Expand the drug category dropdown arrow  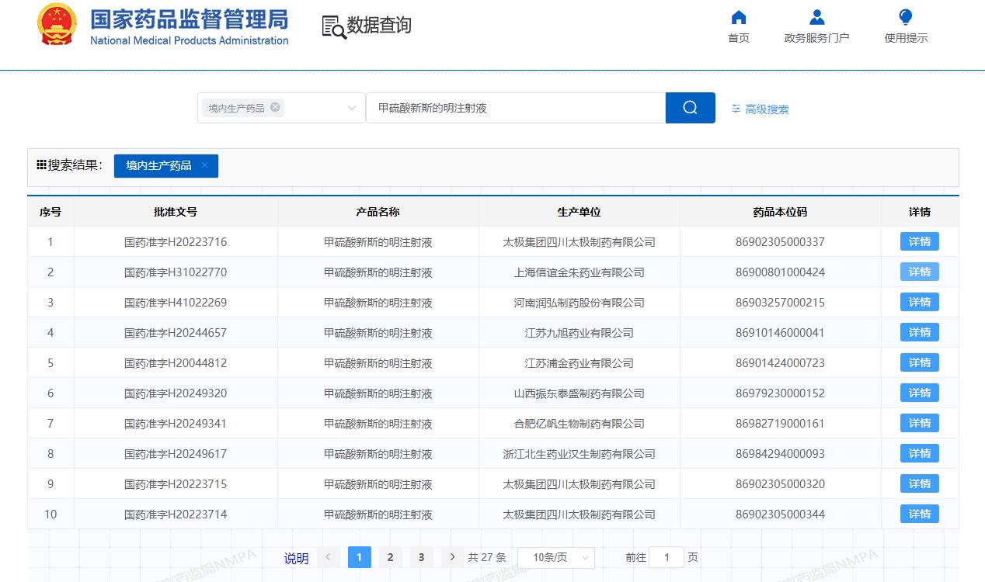(351, 108)
